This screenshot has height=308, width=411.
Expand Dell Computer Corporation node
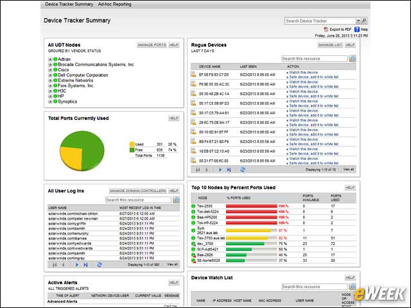click(x=50, y=75)
